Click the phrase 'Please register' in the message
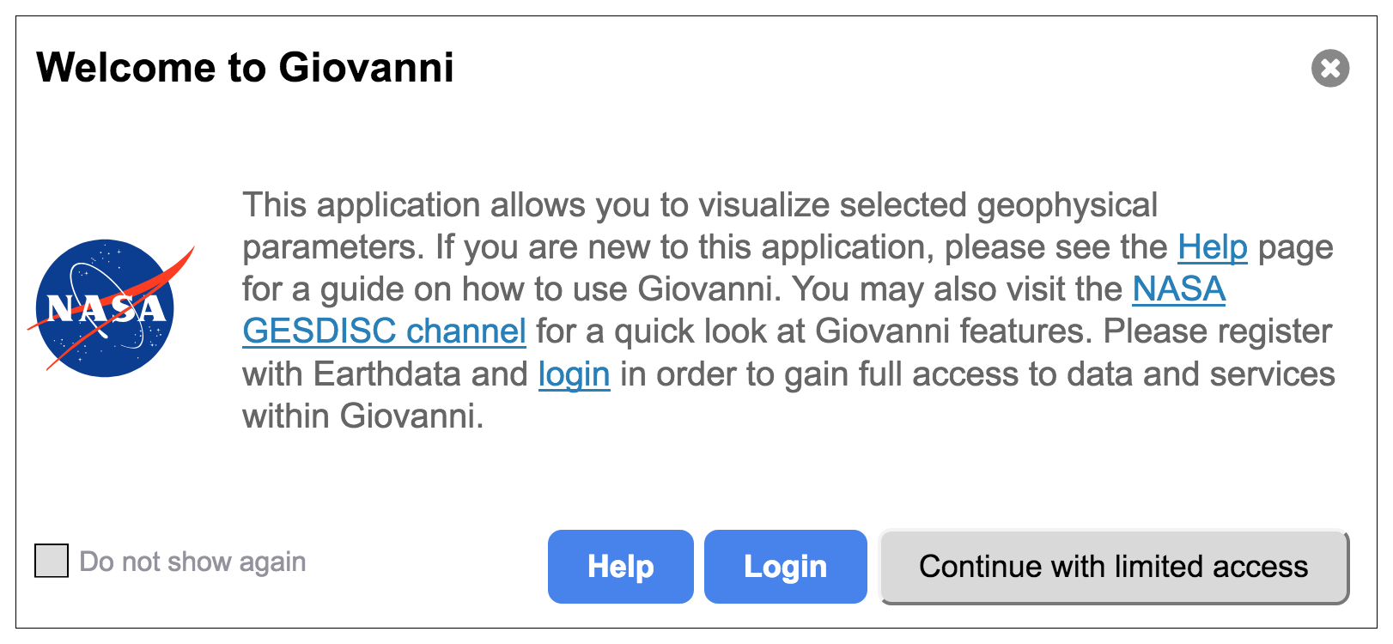The height and width of the screenshot is (644, 1393). 1218,332
